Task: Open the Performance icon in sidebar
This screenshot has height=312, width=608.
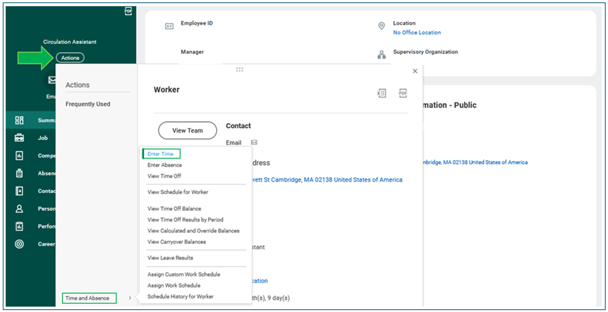Action: pos(19,226)
